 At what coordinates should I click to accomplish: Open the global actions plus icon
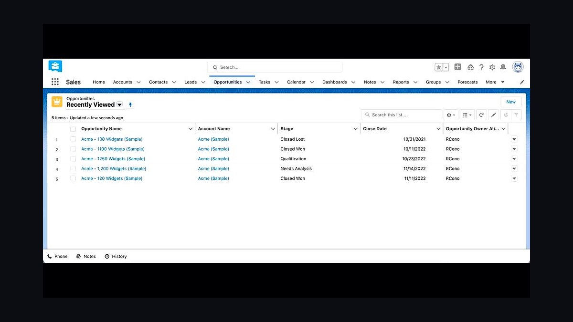tap(457, 67)
